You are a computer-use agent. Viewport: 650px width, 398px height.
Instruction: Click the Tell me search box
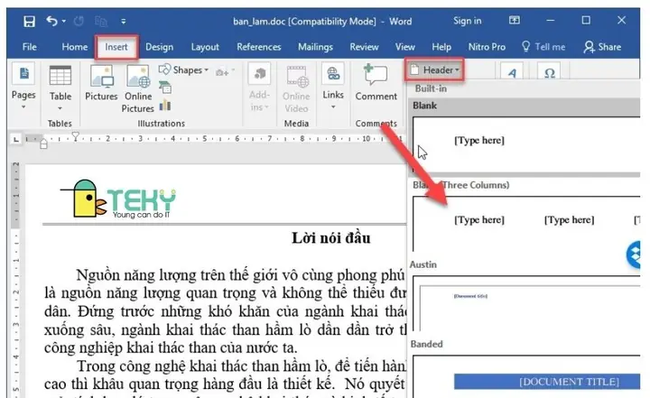point(543,47)
